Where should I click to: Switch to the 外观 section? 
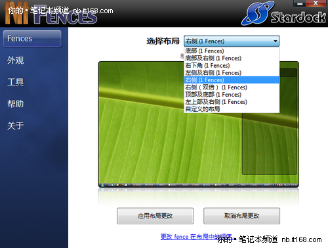[16, 61]
